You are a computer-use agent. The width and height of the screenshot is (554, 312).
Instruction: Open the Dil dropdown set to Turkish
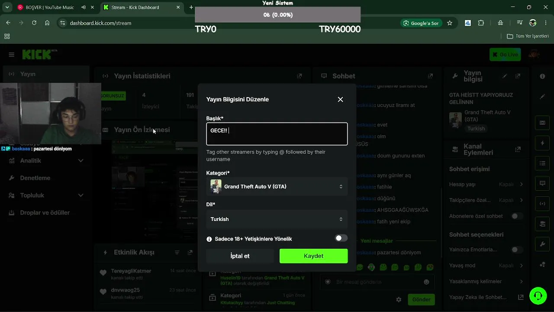[x=277, y=219]
